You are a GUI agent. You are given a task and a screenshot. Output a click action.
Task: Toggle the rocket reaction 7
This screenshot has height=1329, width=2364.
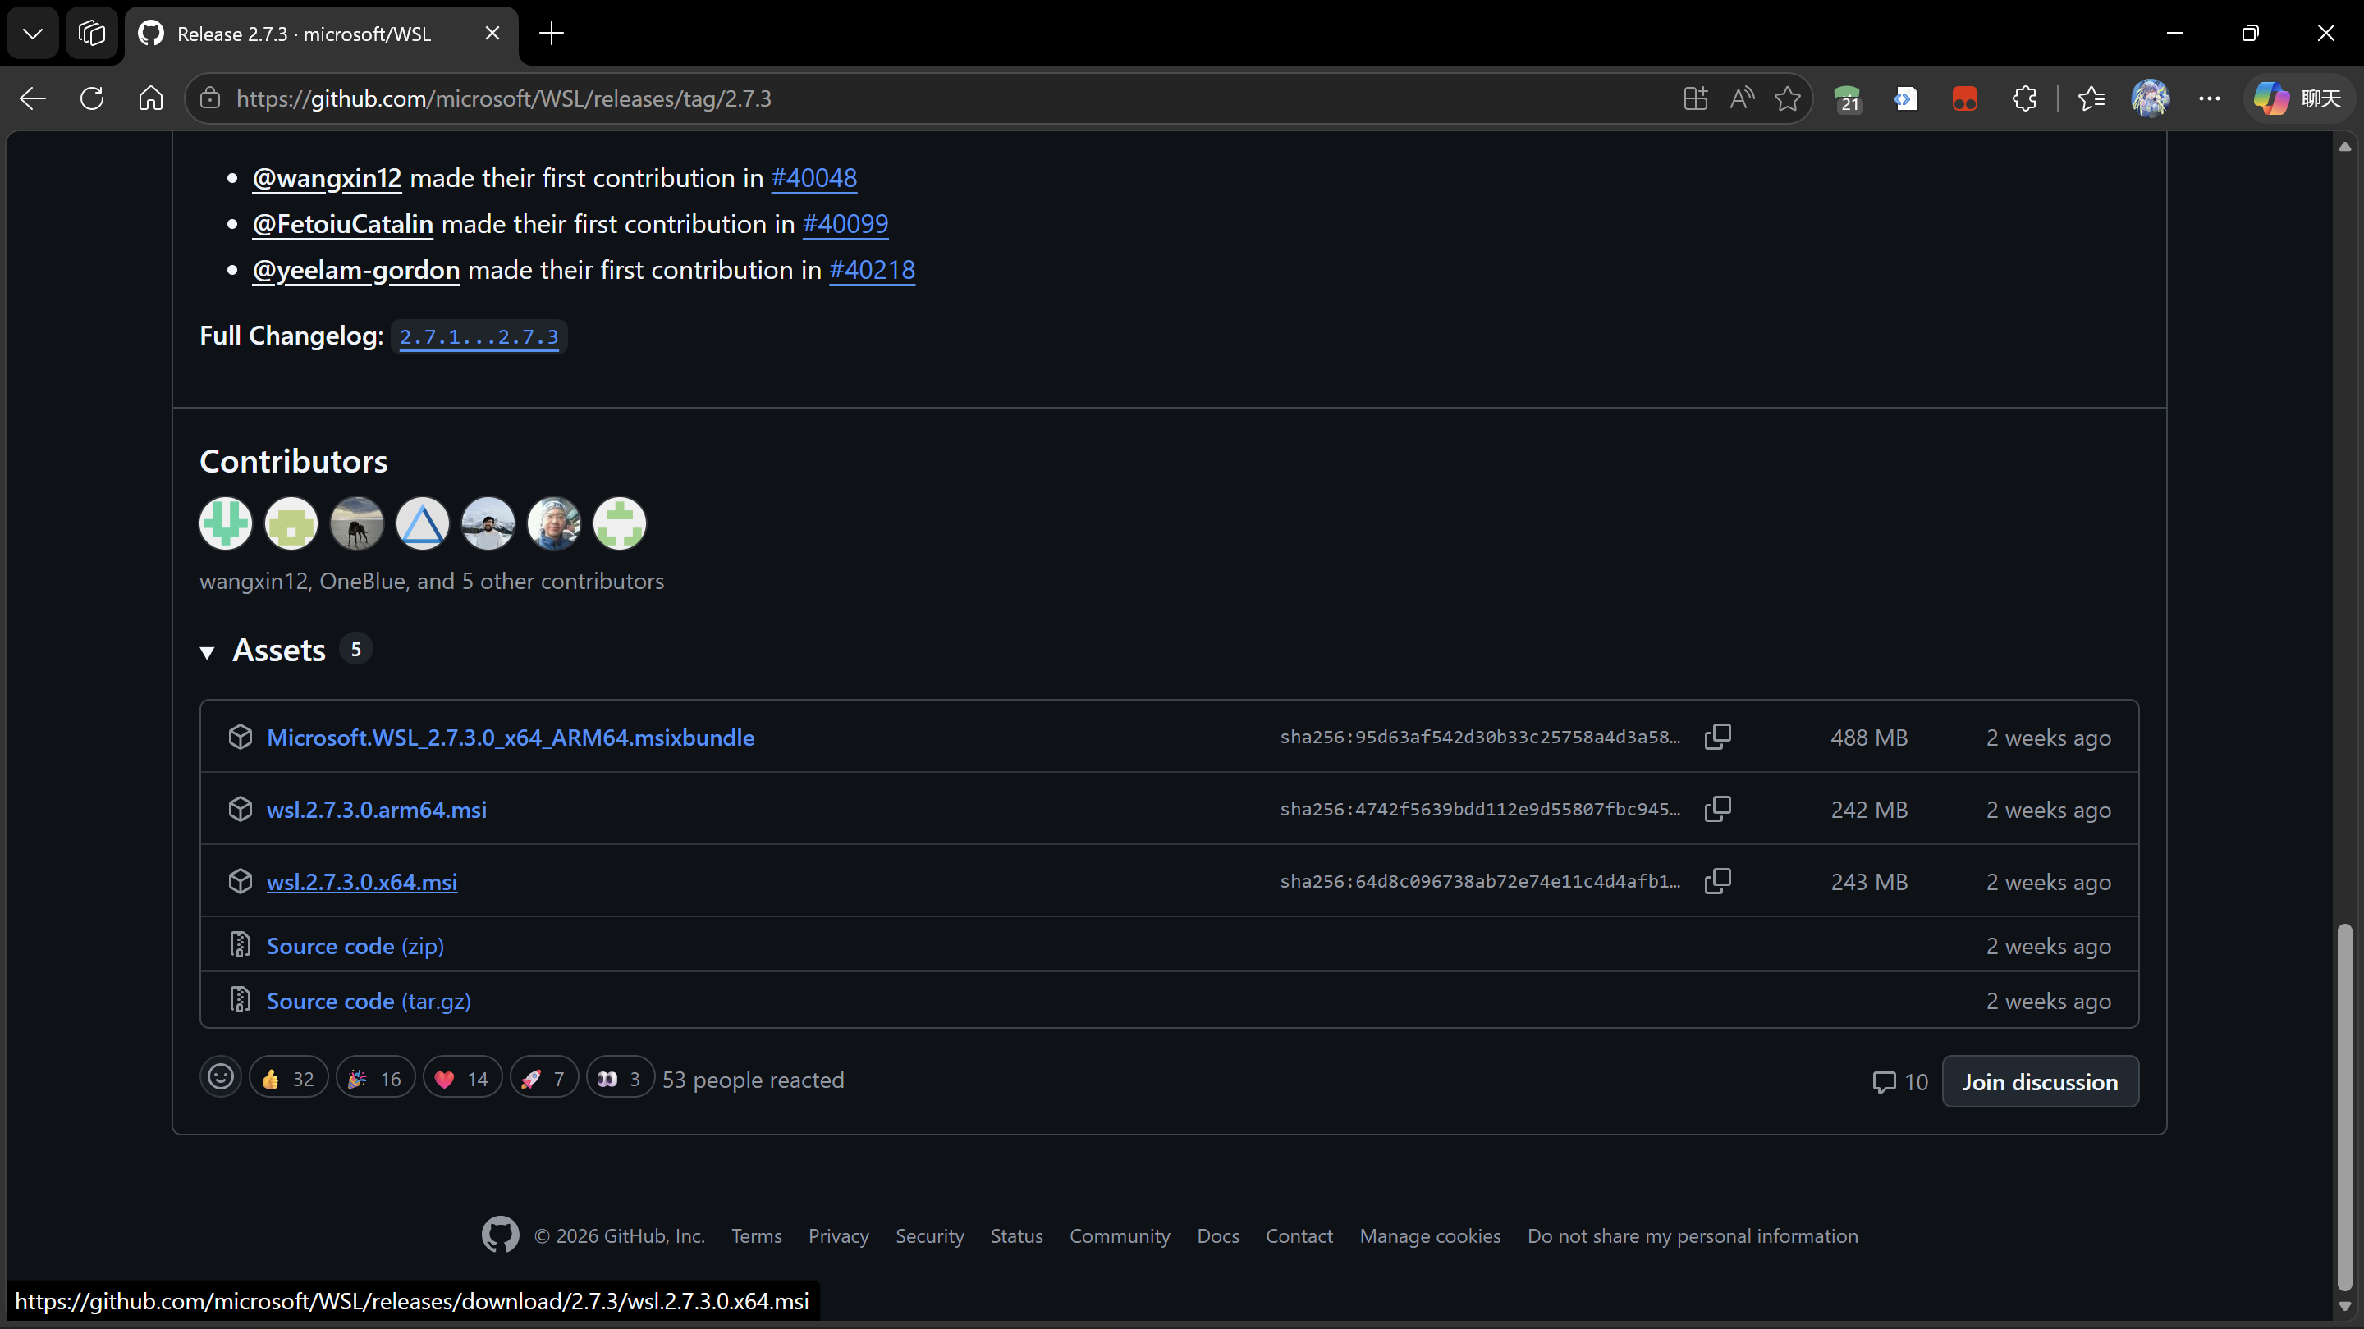click(x=544, y=1079)
